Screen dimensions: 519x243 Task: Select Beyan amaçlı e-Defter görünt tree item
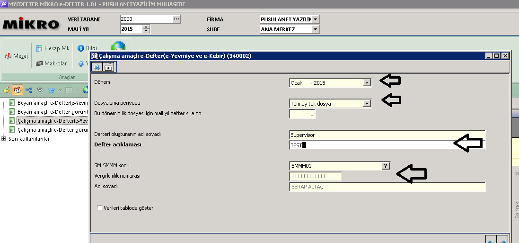[x=49, y=112]
